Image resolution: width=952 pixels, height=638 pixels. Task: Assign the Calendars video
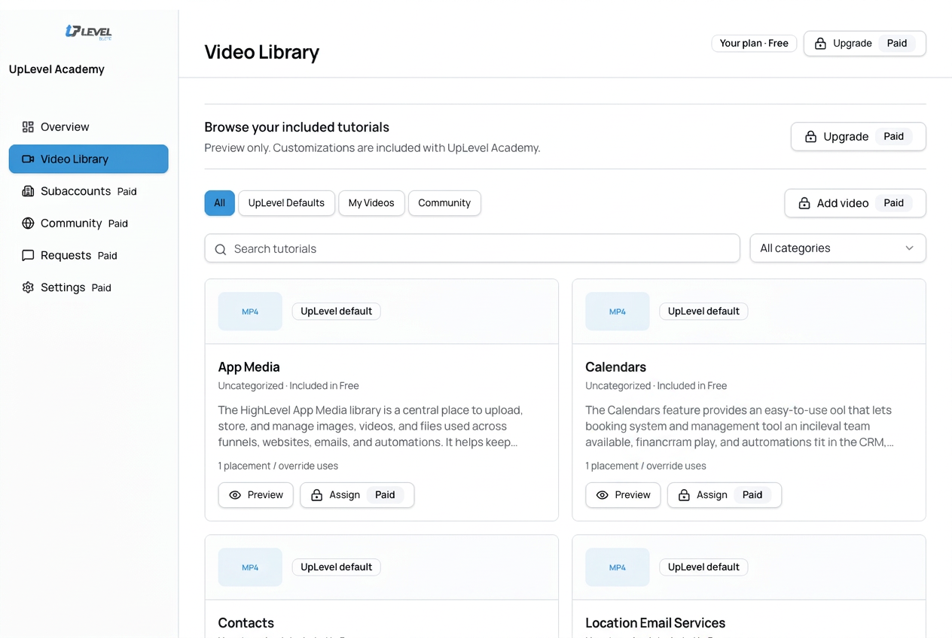[x=725, y=495]
